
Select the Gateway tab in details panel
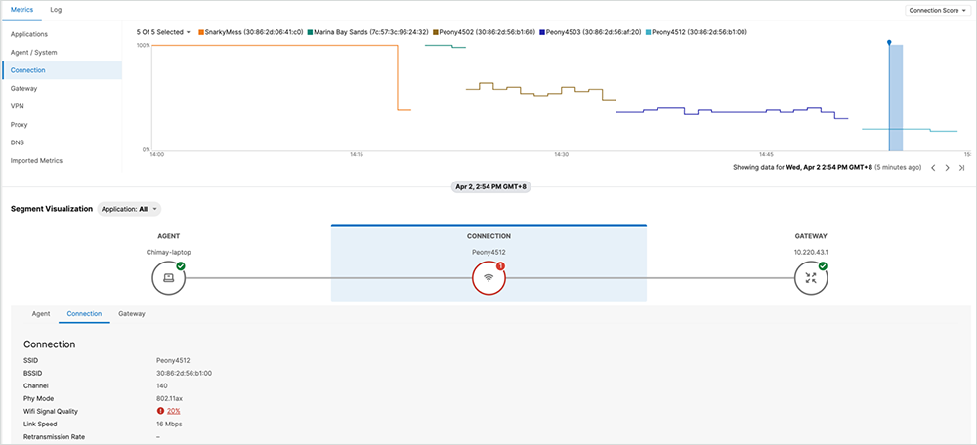pyautogui.click(x=132, y=314)
